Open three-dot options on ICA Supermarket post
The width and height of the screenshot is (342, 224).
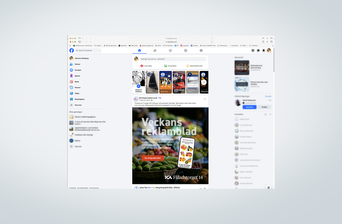(x=205, y=99)
